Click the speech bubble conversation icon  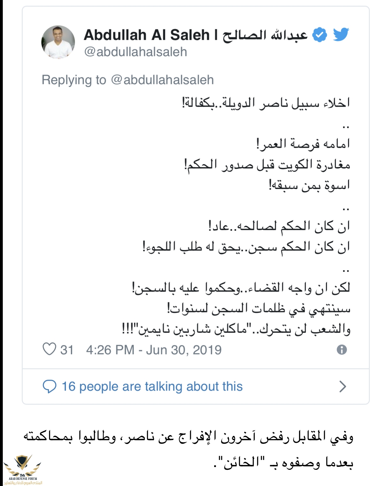point(49,386)
